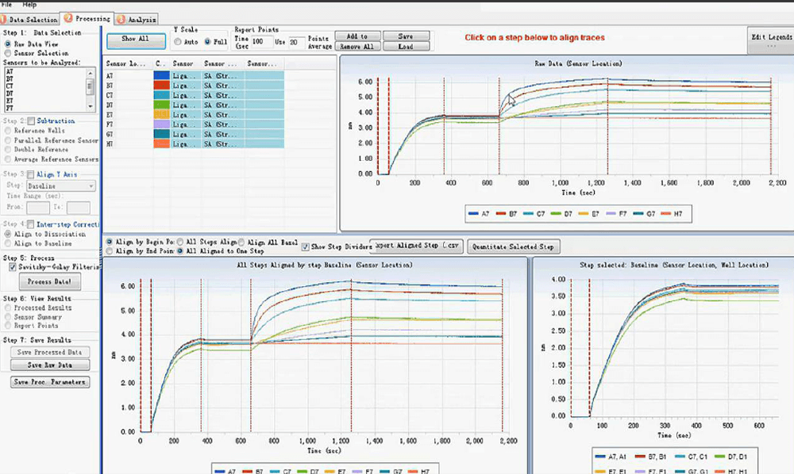Choose All Aligned to One Step option
This screenshot has height=474, width=794.
coord(179,251)
